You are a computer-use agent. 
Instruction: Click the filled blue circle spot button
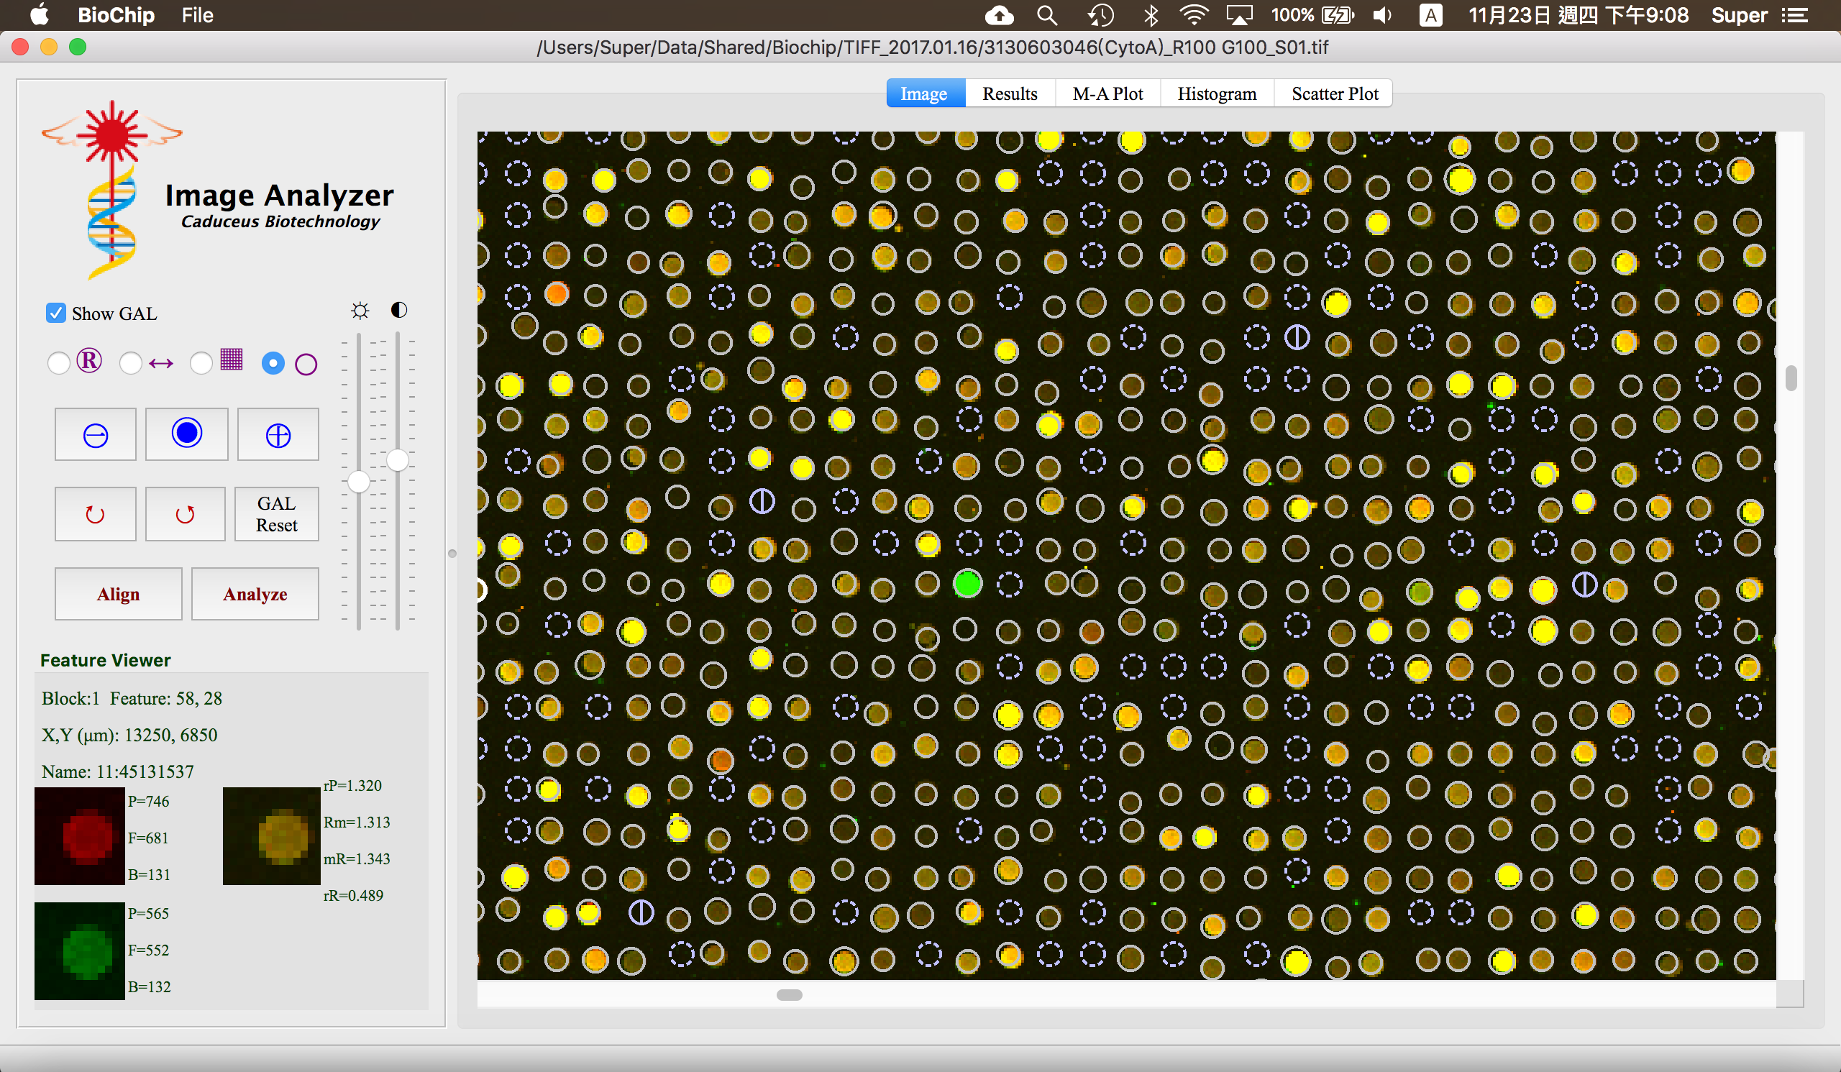click(x=186, y=434)
